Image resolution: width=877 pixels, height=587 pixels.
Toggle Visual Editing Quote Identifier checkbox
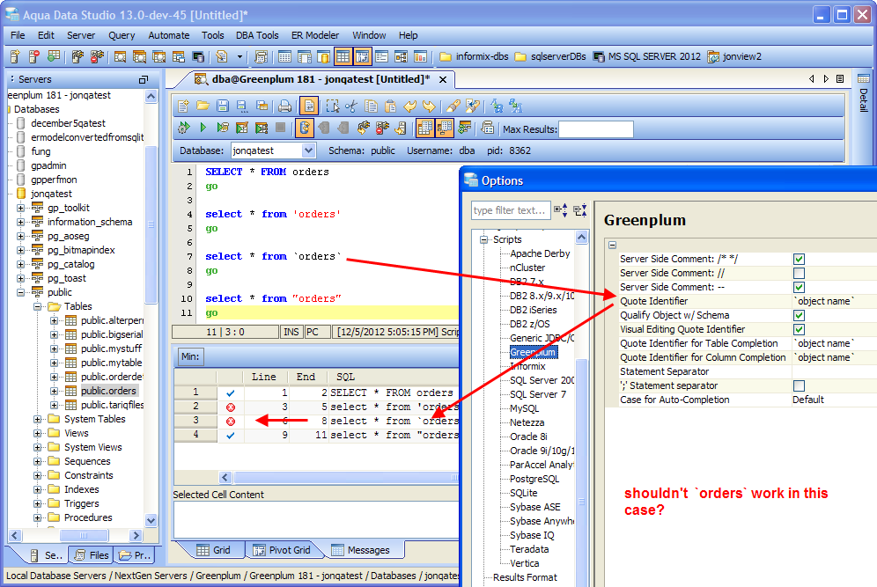800,329
